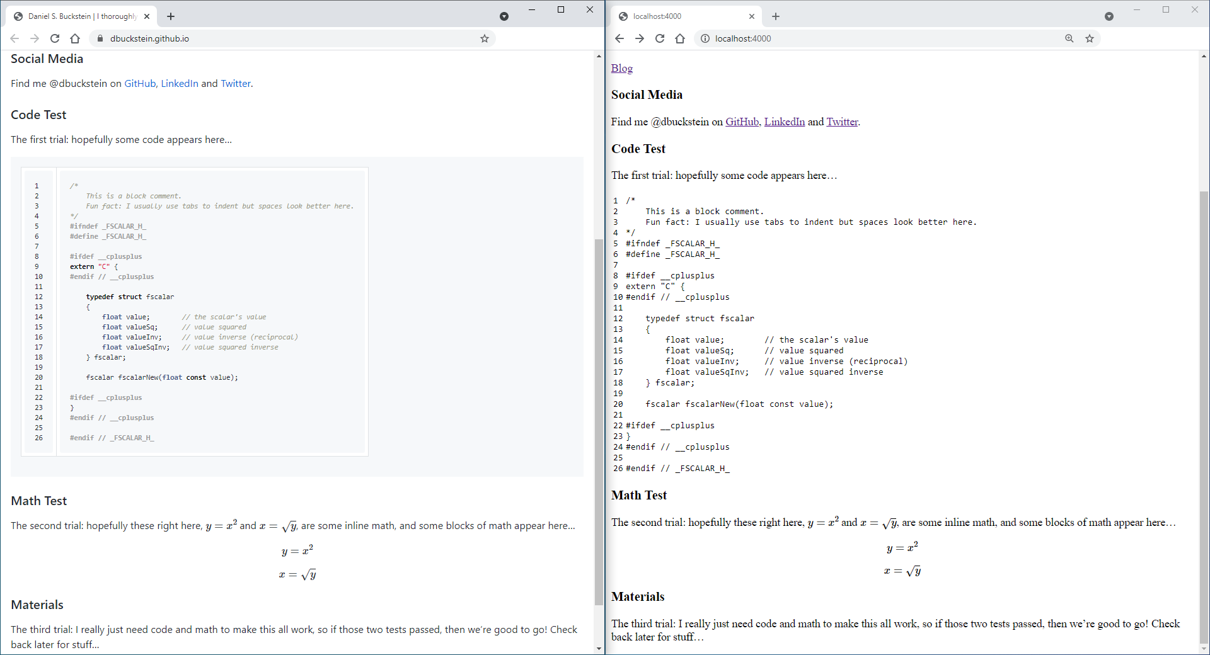The width and height of the screenshot is (1210, 655).
Task: Click the home icon in left browser
Action: click(75, 38)
